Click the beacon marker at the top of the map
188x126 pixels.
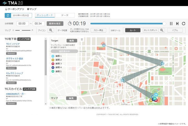104,45
